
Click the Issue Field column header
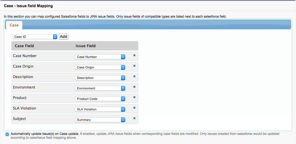[86, 46]
